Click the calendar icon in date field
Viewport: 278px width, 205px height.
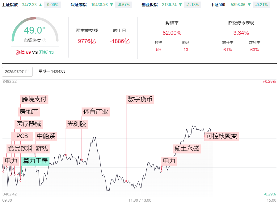click(27, 71)
